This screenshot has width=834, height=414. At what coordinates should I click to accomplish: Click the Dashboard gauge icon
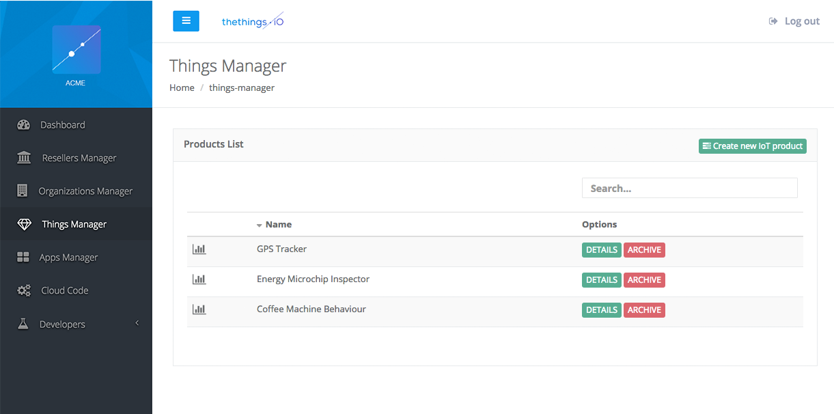[x=24, y=125]
